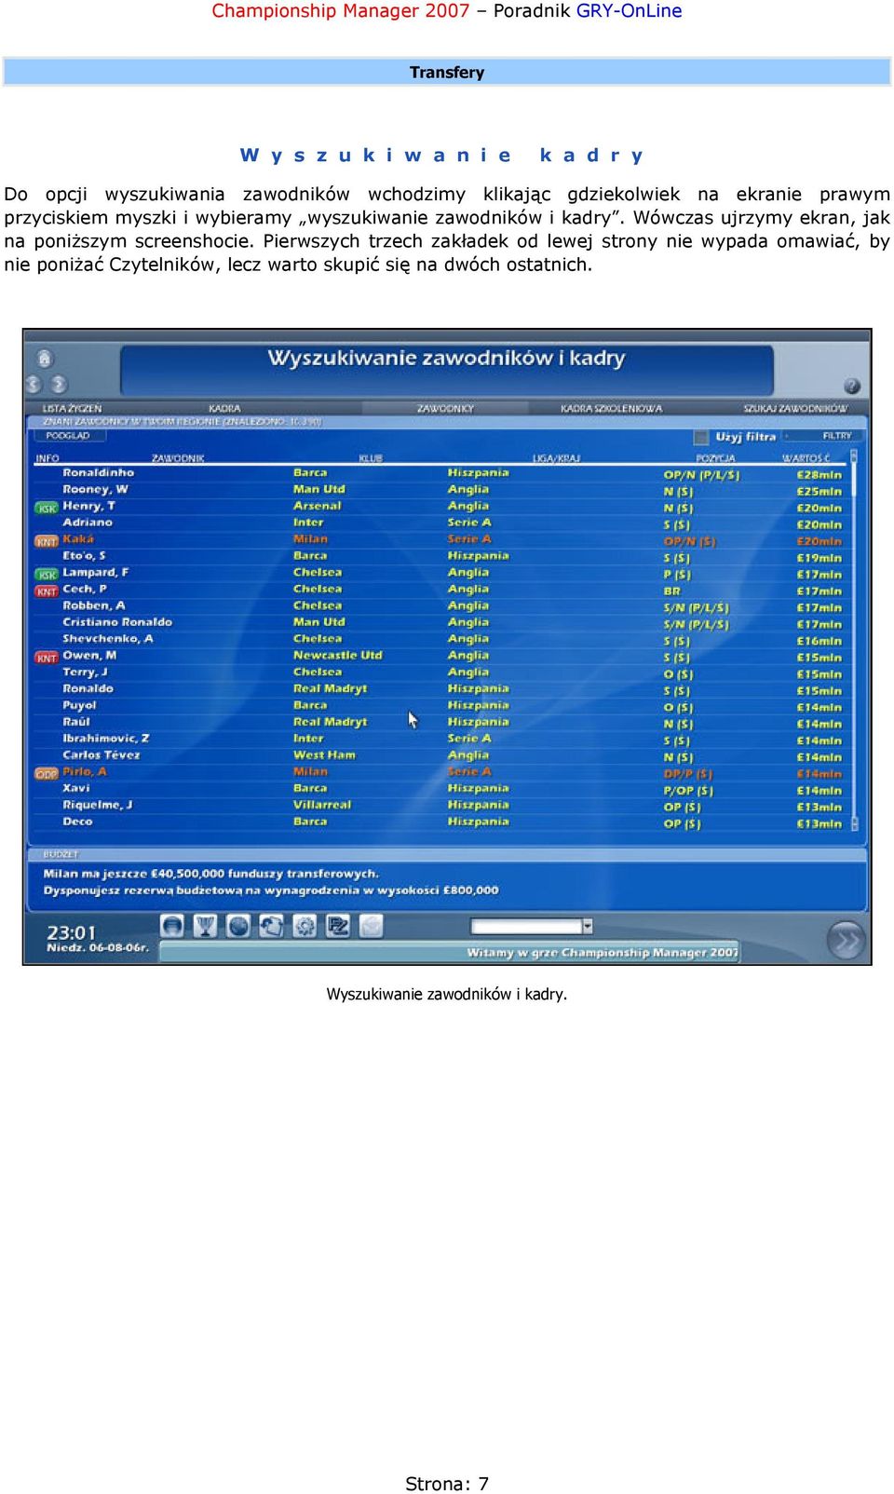Viewport: 894px width, 1494px height.
Task: Select the 'Zawodnicy' tab
Action: tap(445, 408)
